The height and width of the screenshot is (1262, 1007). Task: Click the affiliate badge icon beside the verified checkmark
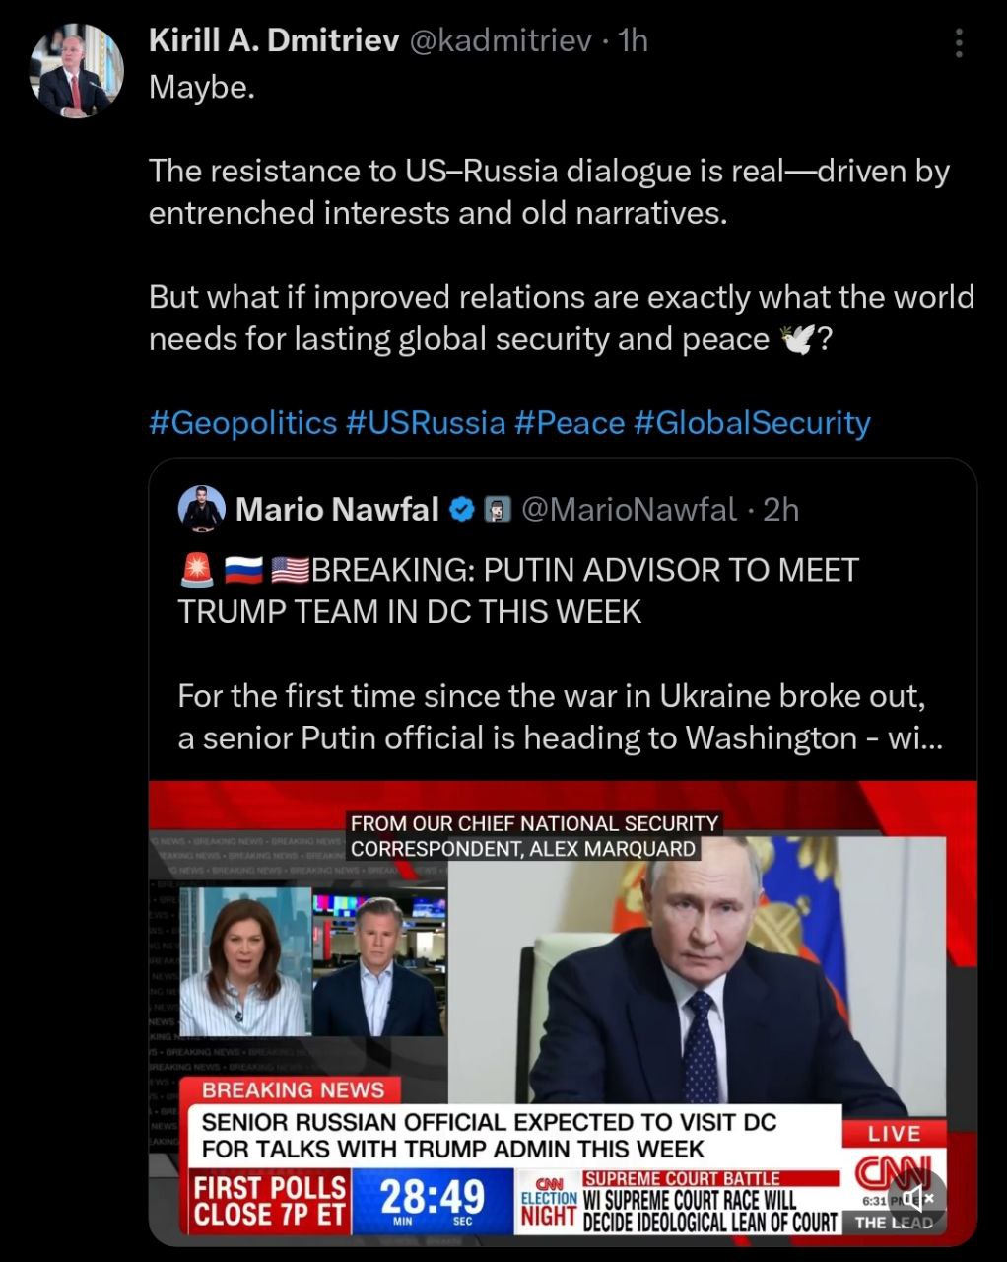click(499, 510)
